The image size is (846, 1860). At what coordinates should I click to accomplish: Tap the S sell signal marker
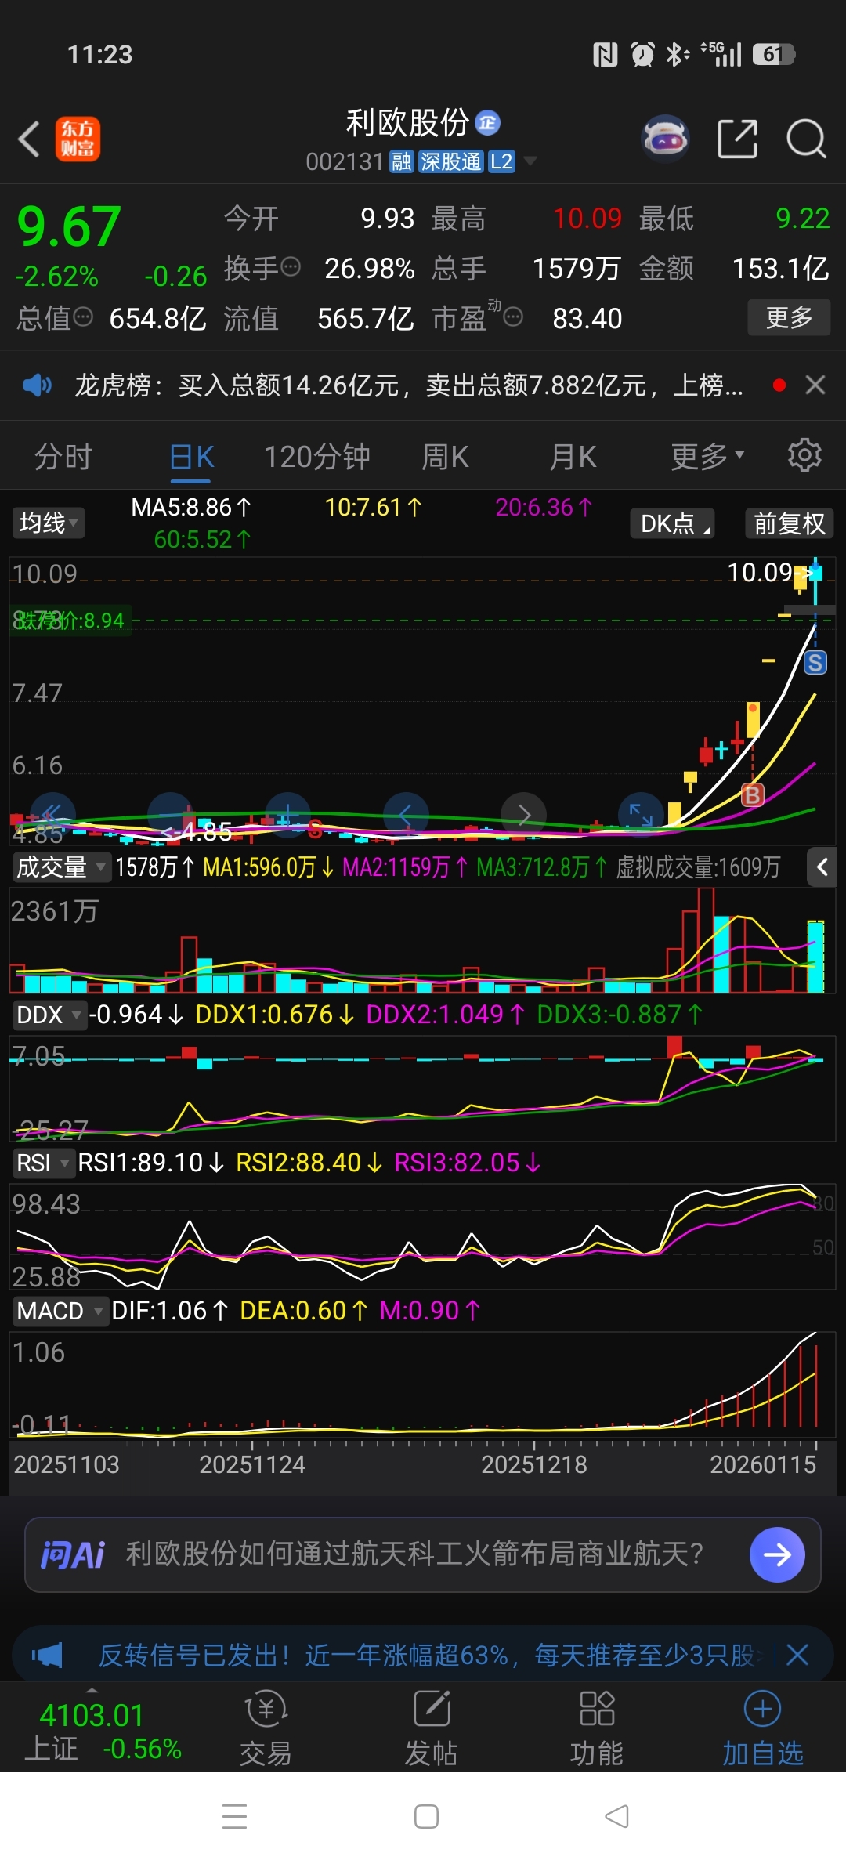pyautogui.click(x=815, y=663)
